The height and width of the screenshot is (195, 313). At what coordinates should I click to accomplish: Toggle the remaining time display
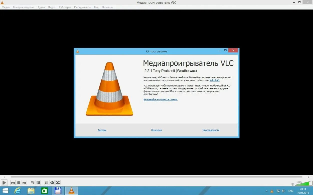[x=308, y=177]
